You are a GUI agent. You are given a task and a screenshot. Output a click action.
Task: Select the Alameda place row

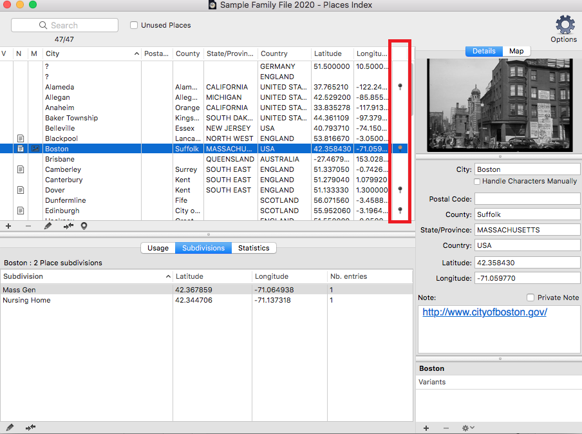point(203,87)
